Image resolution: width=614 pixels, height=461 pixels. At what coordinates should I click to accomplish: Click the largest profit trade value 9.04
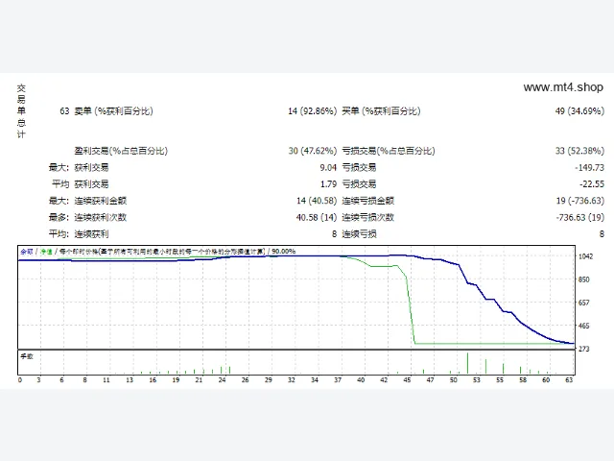coord(328,168)
